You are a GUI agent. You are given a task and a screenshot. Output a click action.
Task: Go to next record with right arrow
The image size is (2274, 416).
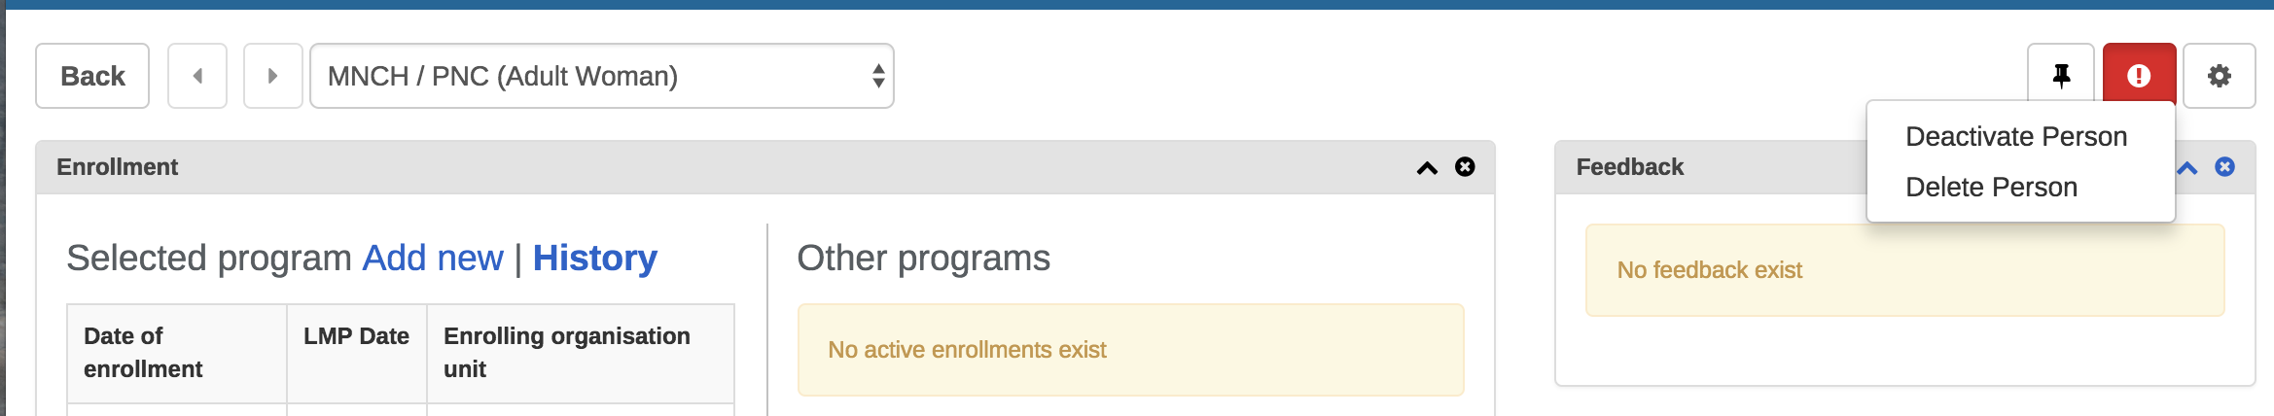click(x=273, y=76)
